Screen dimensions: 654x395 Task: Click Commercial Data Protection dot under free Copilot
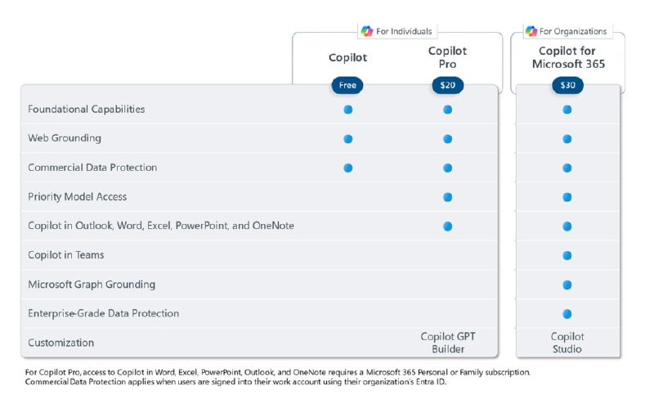coord(347,168)
